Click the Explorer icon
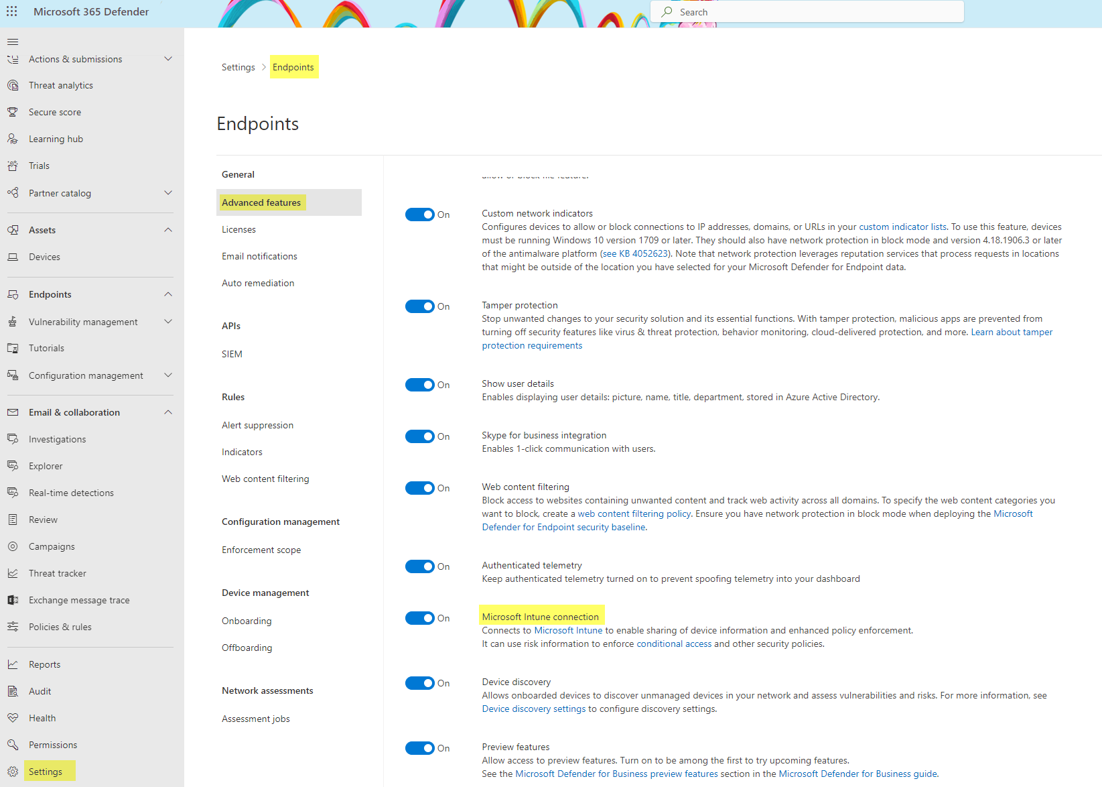 pyautogui.click(x=13, y=466)
